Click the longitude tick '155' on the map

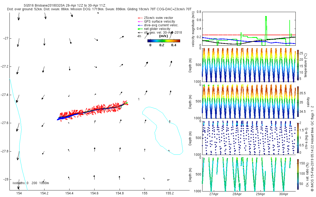(145, 193)
